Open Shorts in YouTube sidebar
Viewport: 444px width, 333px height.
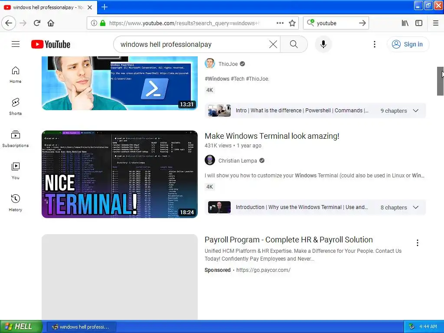pyautogui.click(x=15, y=107)
